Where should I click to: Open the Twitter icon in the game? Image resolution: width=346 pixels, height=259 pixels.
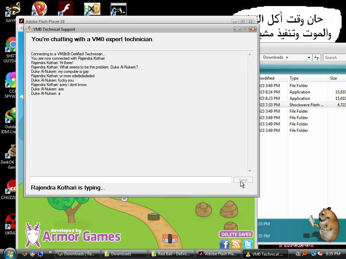click(248, 244)
